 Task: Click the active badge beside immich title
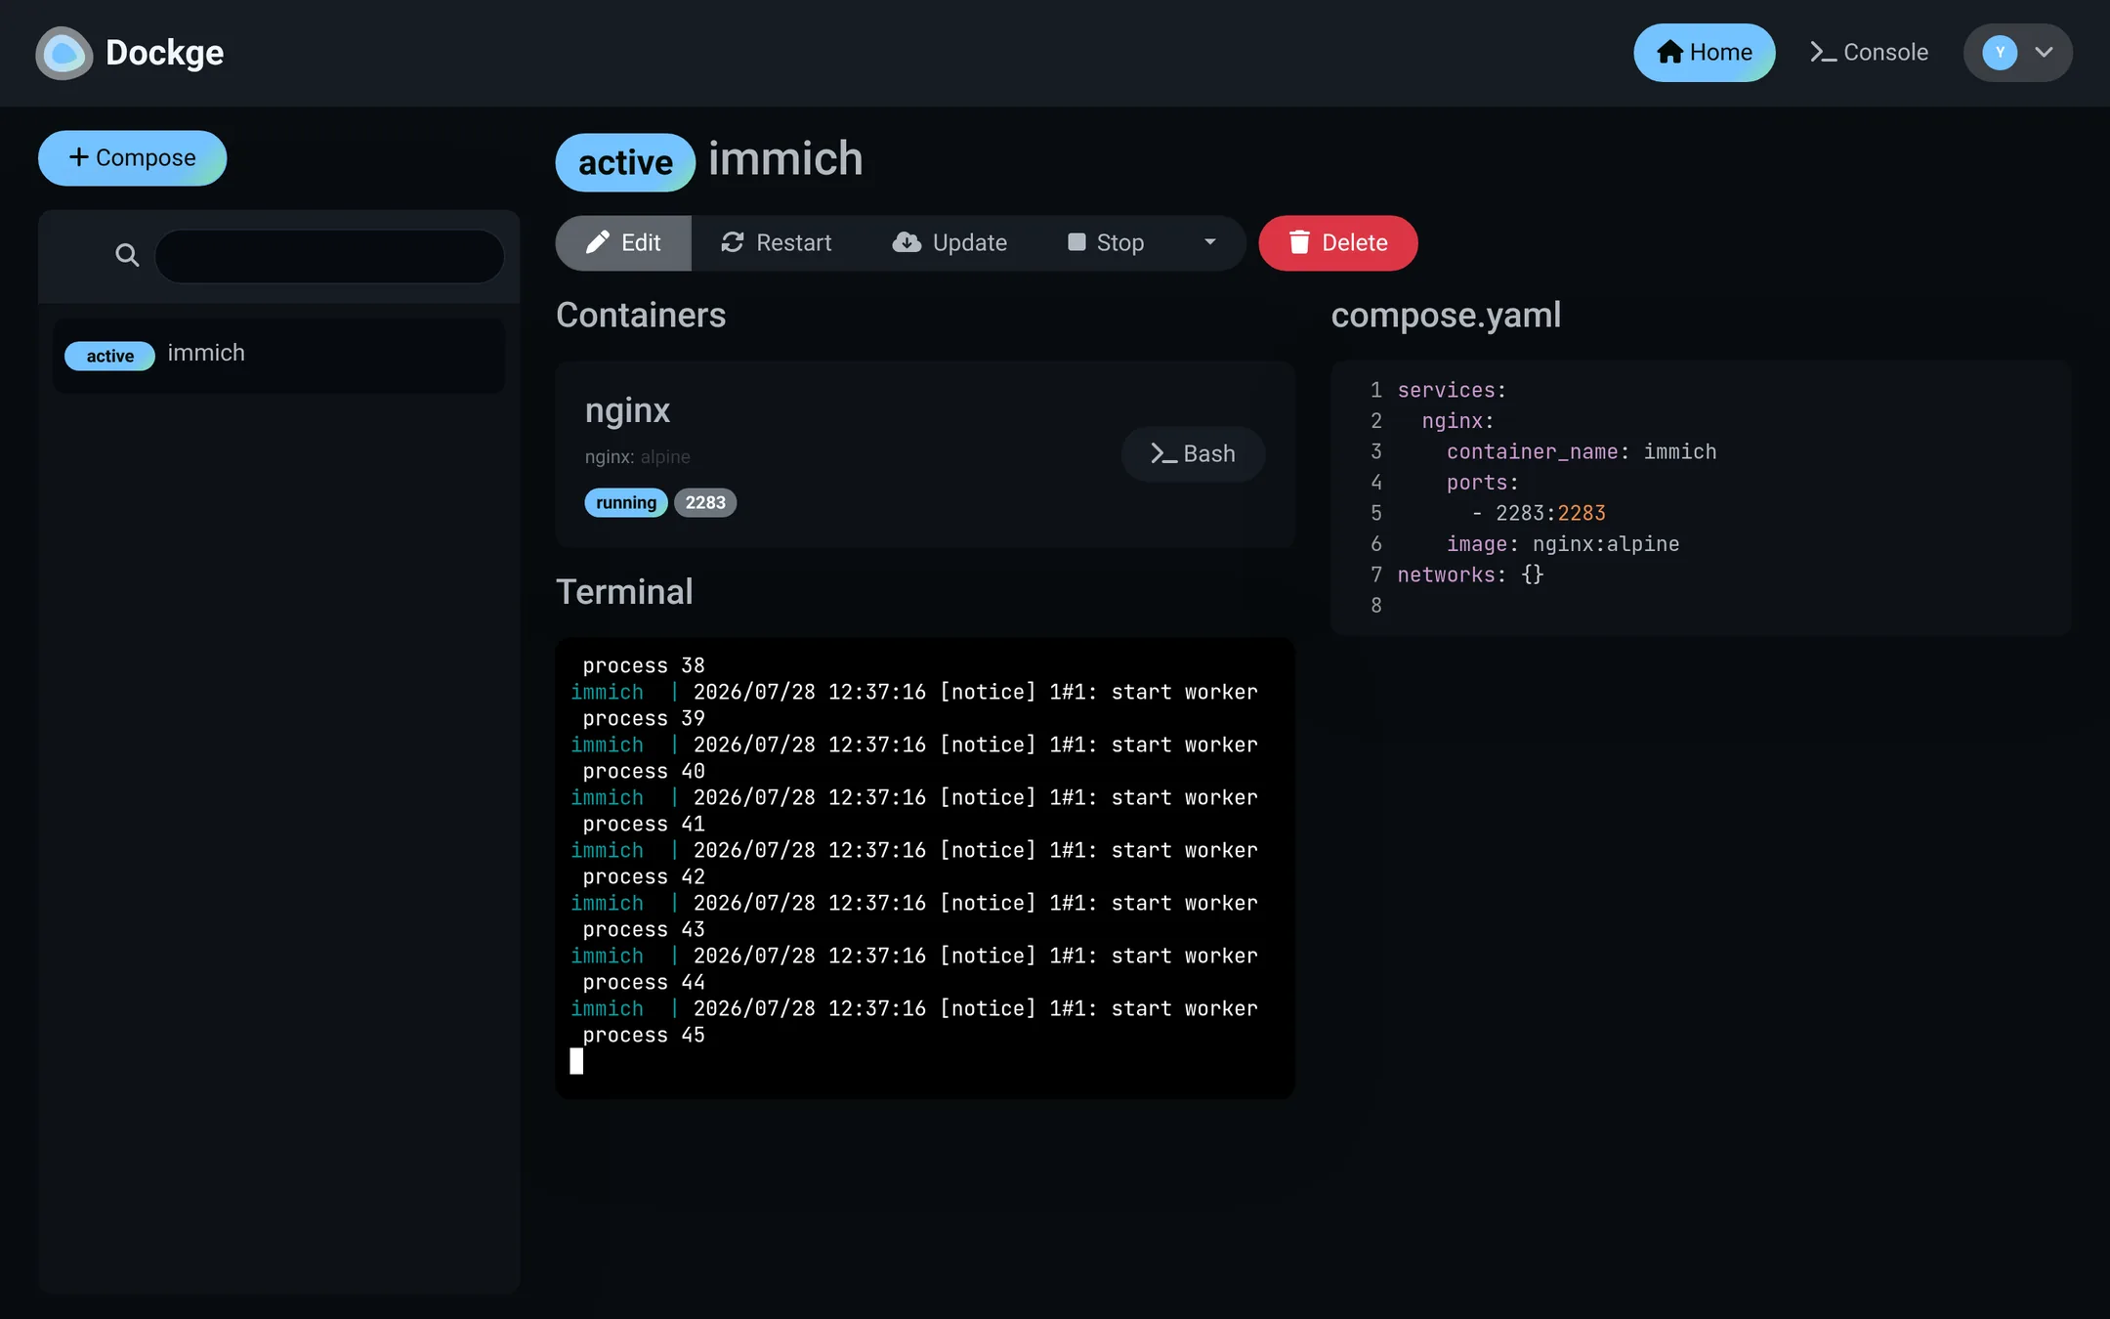coord(625,162)
